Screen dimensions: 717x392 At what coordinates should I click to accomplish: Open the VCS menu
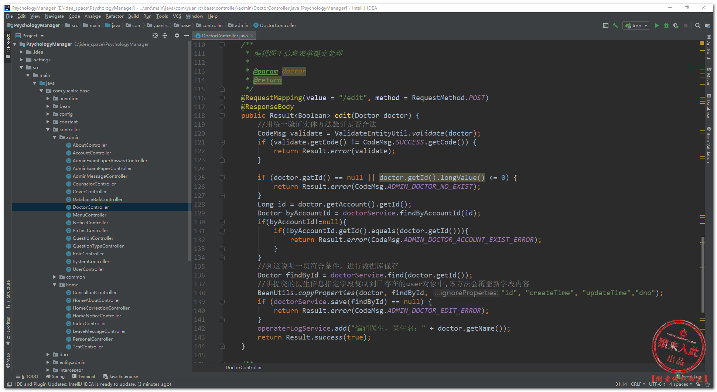tap(177, 16)
